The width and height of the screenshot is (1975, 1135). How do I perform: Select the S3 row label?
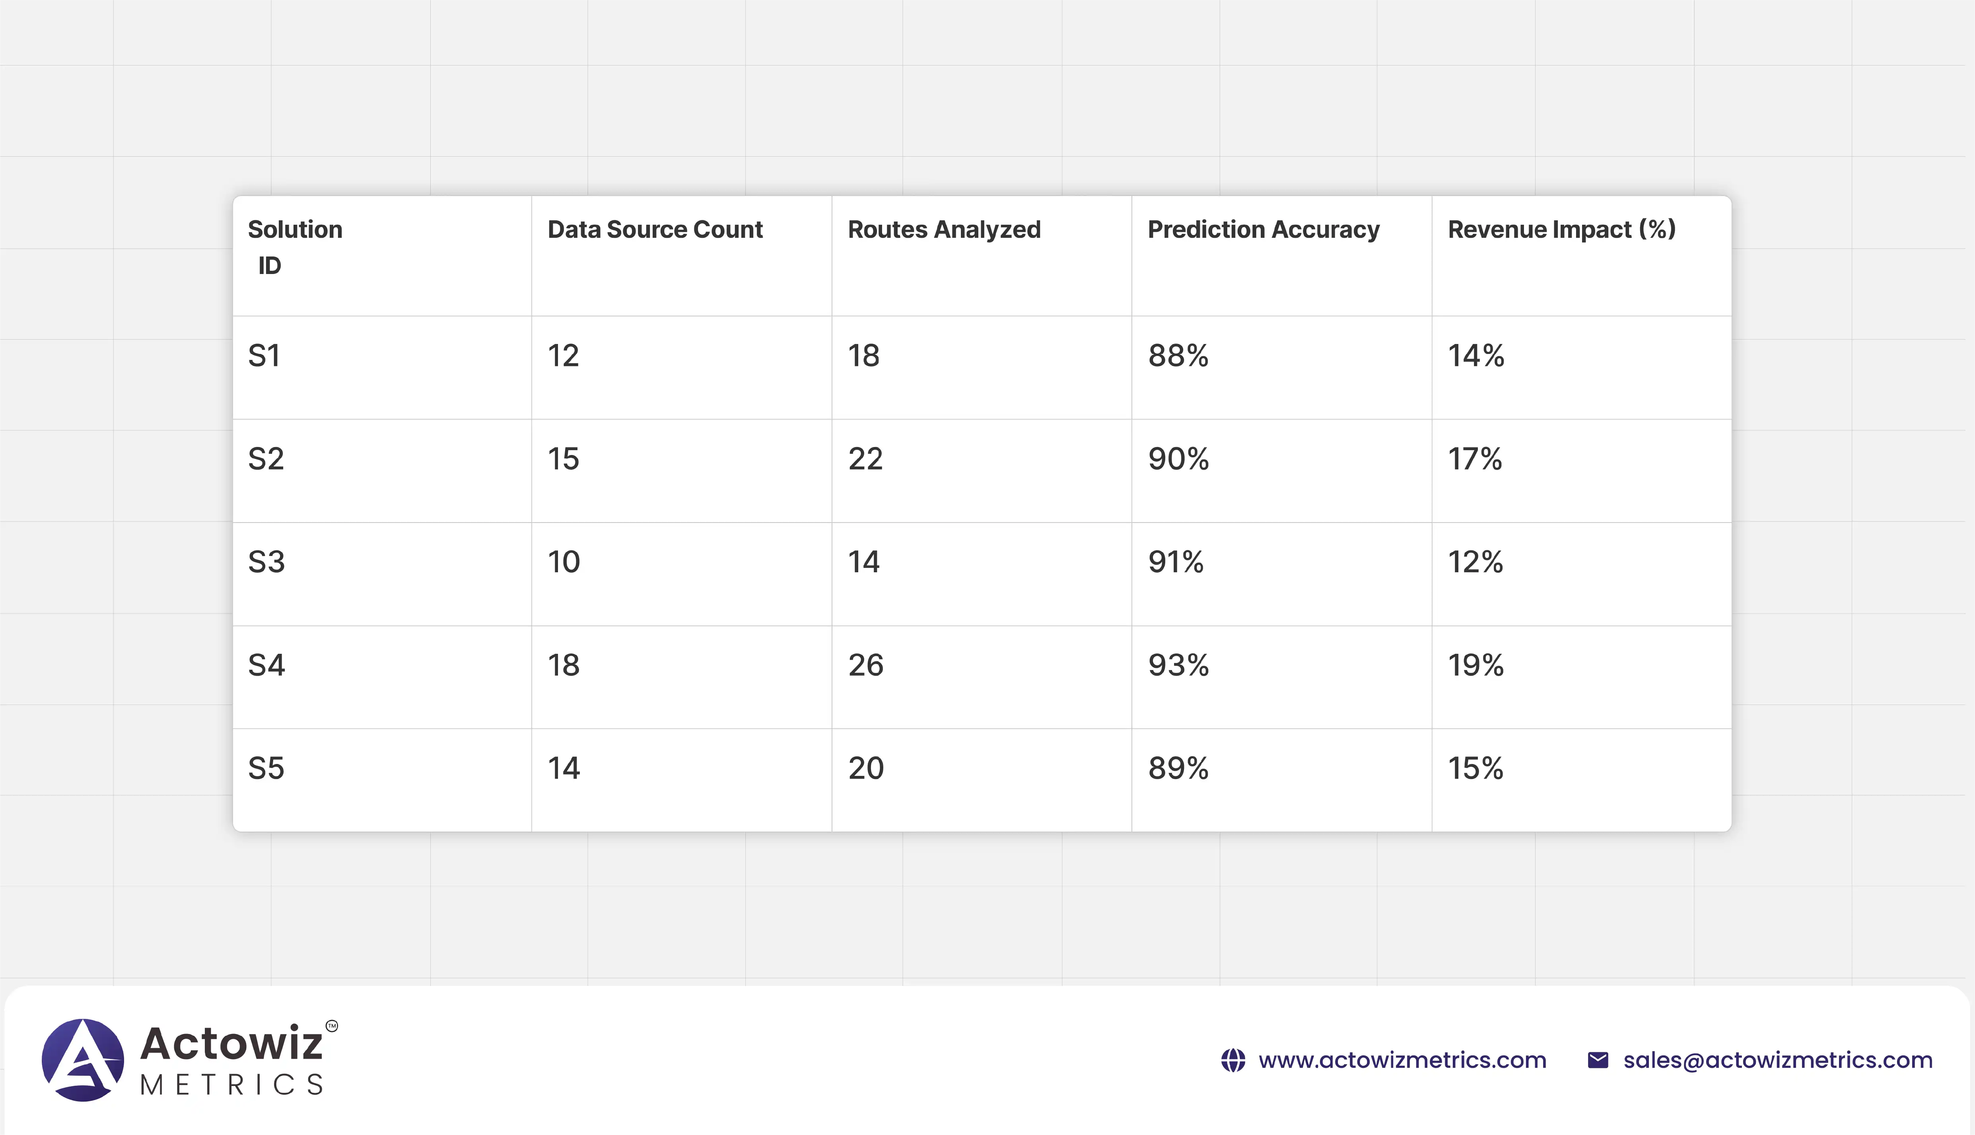(x=266, y=562)
